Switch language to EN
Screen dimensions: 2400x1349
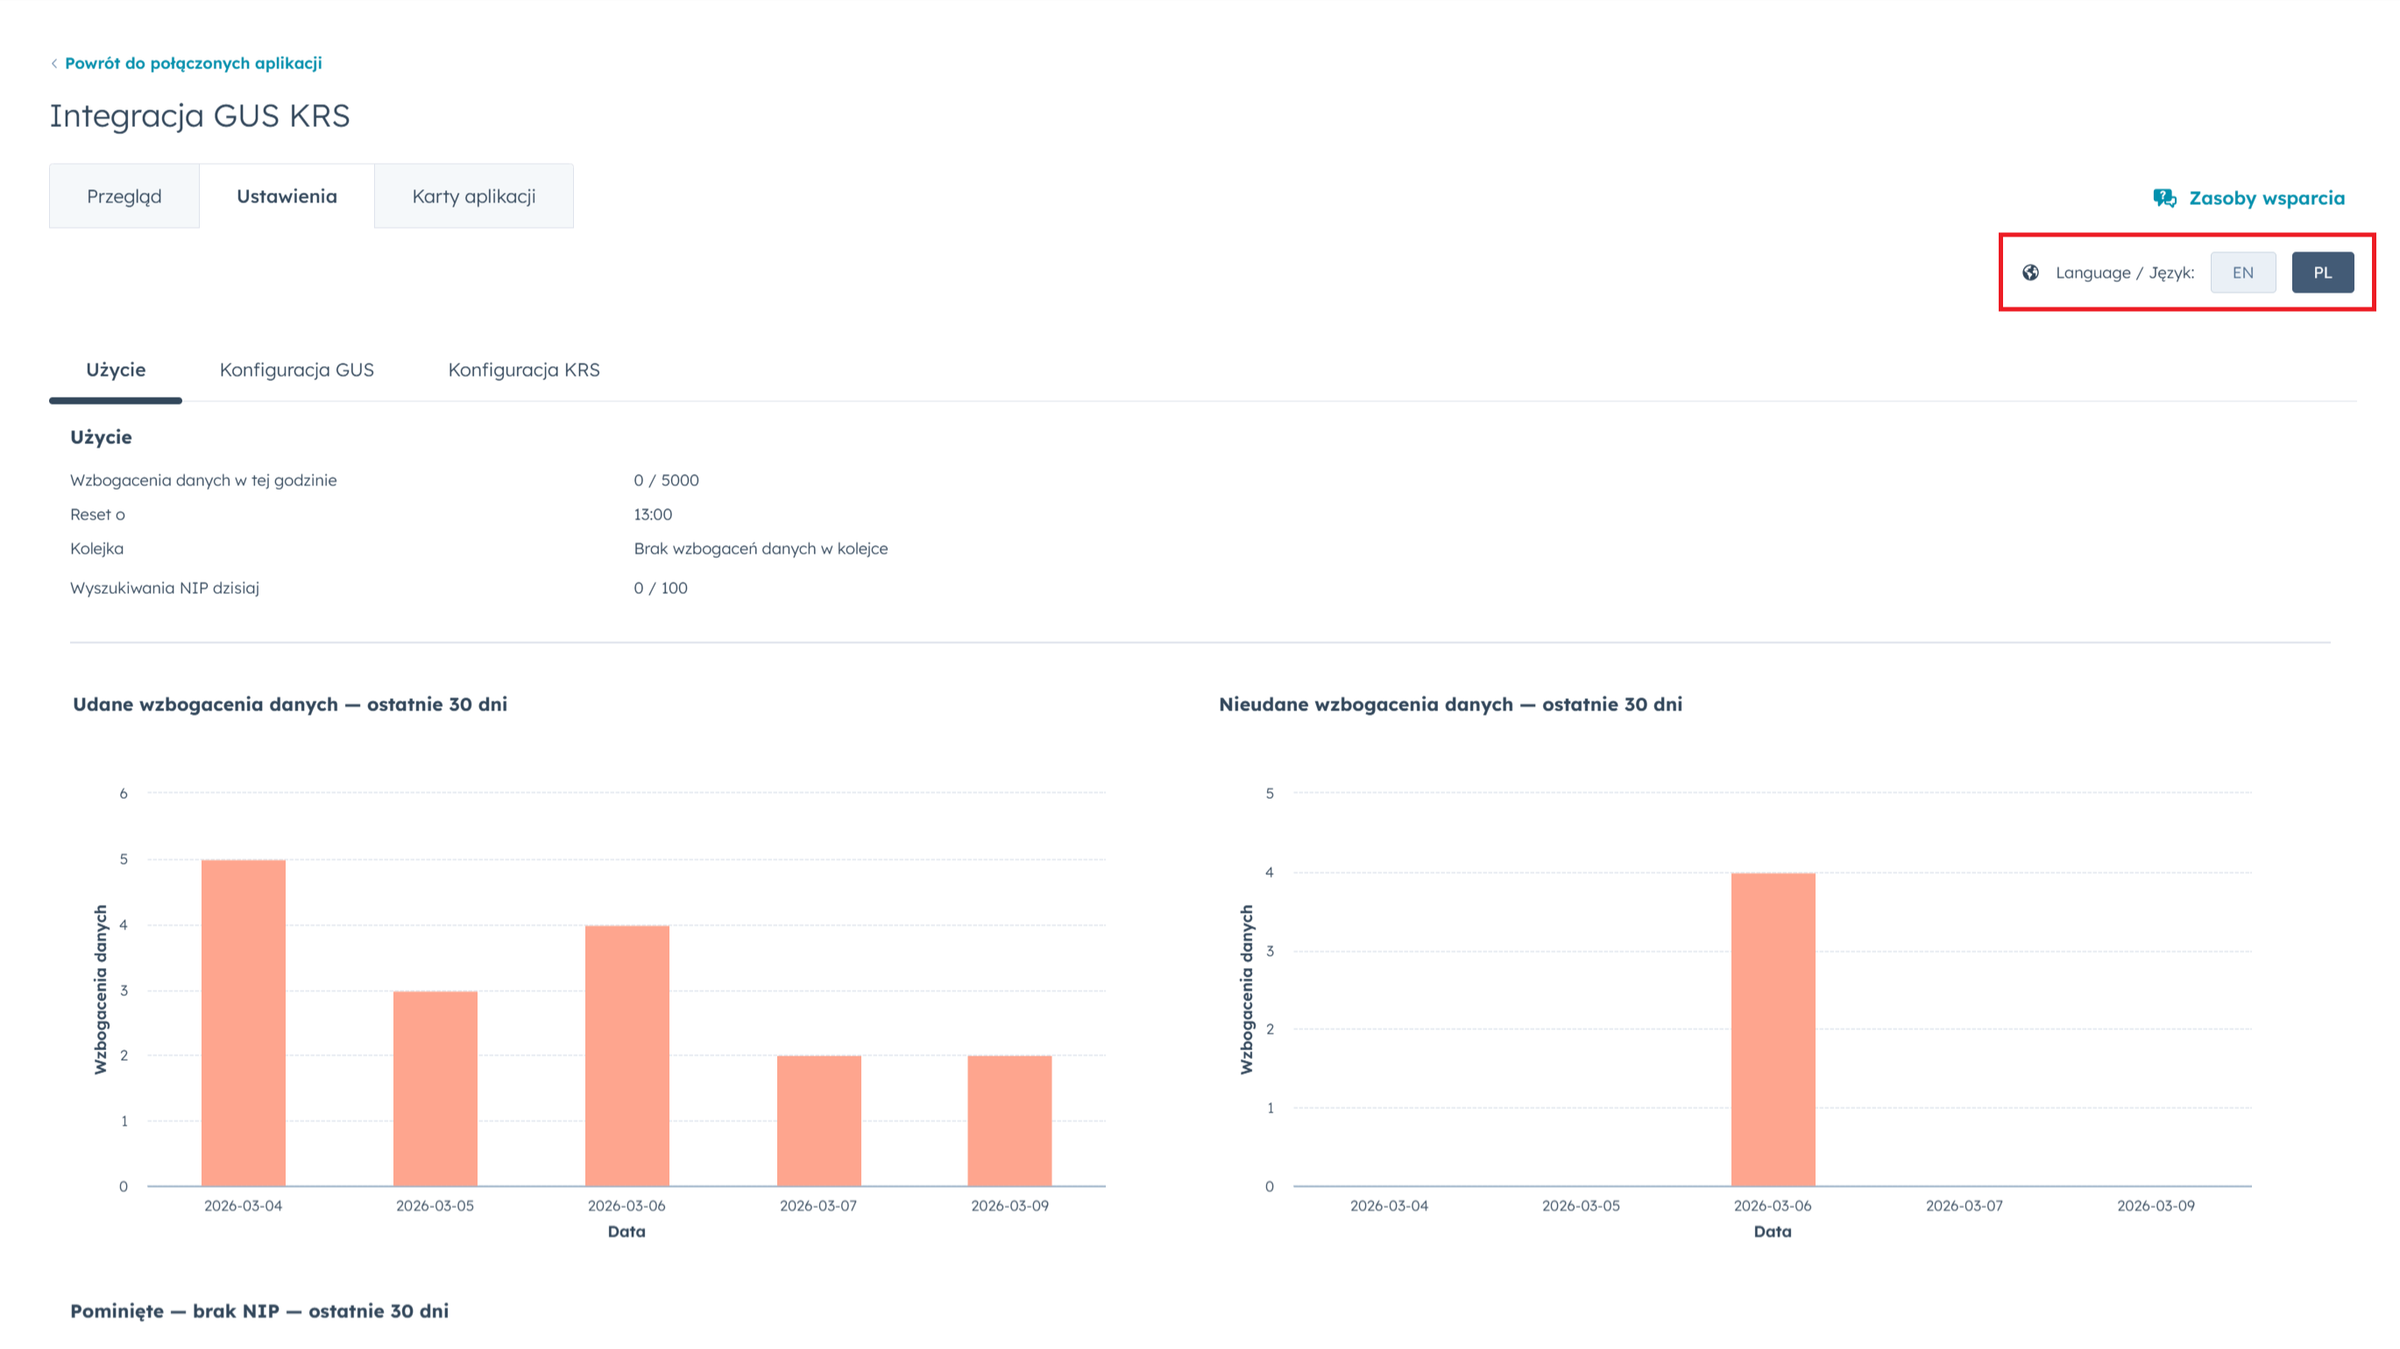2242,273
